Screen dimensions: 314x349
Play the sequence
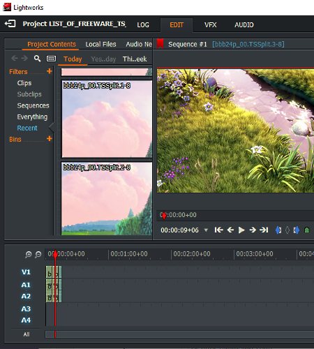241,230
